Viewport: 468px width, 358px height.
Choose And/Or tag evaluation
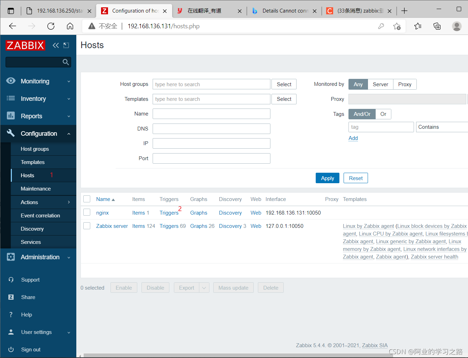[362, 114]
